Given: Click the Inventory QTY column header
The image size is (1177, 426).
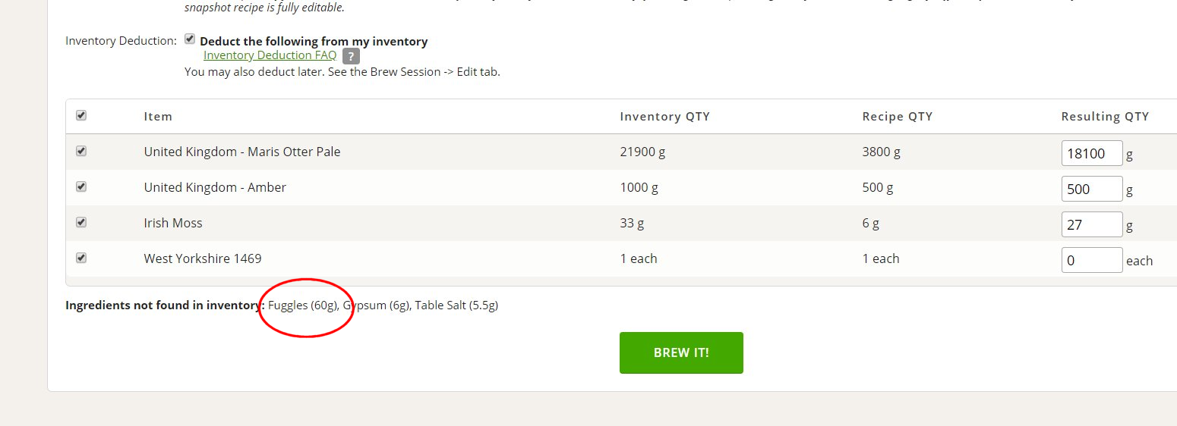Looking at the screenshot, I should point(664,117).
